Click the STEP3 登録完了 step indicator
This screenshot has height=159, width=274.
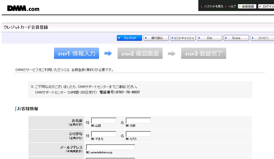click(x=204, y=53)
